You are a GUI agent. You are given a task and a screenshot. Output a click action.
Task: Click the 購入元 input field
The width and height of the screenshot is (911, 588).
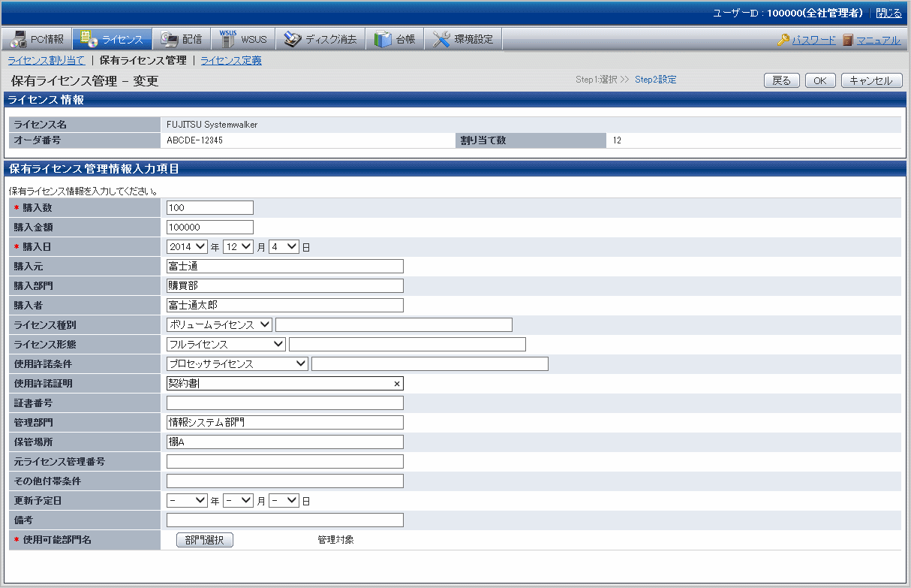[x=285, y=266]
